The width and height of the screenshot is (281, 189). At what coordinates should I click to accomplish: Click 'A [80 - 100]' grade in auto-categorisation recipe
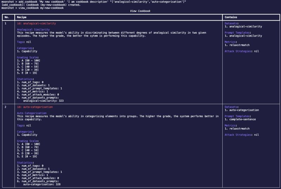pos(31,144)
